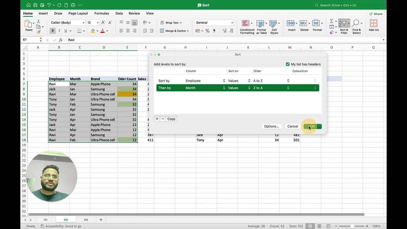This screenshot has height=229, width=407.
Task: Click the Increase Decimal icon
Action: (224, 31)
